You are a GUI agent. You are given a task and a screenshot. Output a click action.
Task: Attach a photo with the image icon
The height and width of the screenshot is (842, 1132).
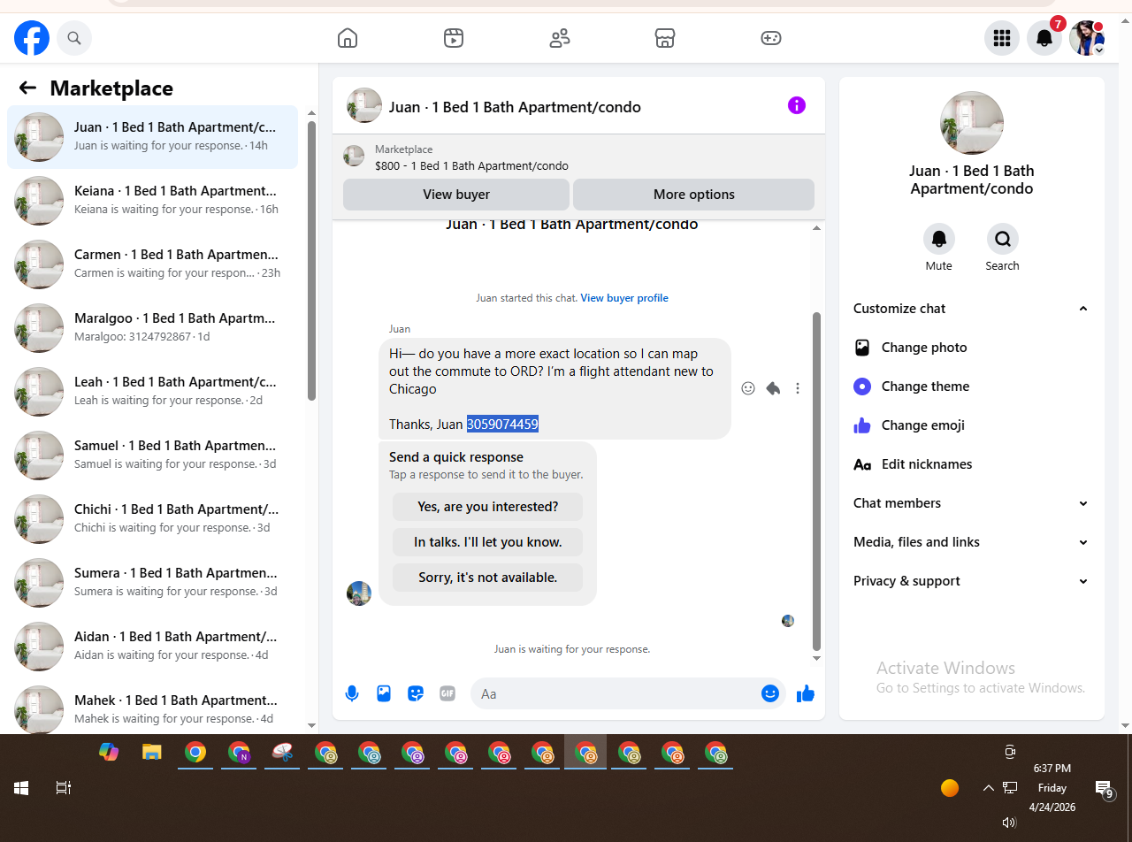384,693
